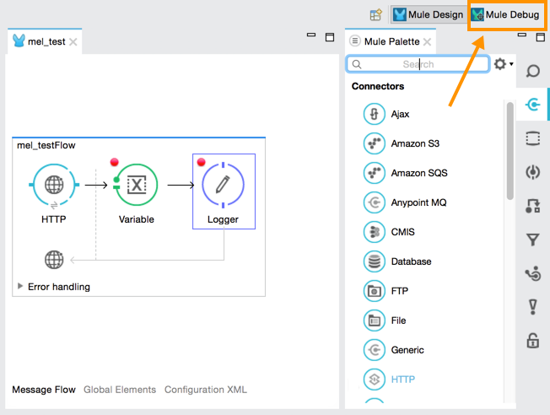Select the Logger component in flow
The image size is (550, 415).
pos(223,186)
